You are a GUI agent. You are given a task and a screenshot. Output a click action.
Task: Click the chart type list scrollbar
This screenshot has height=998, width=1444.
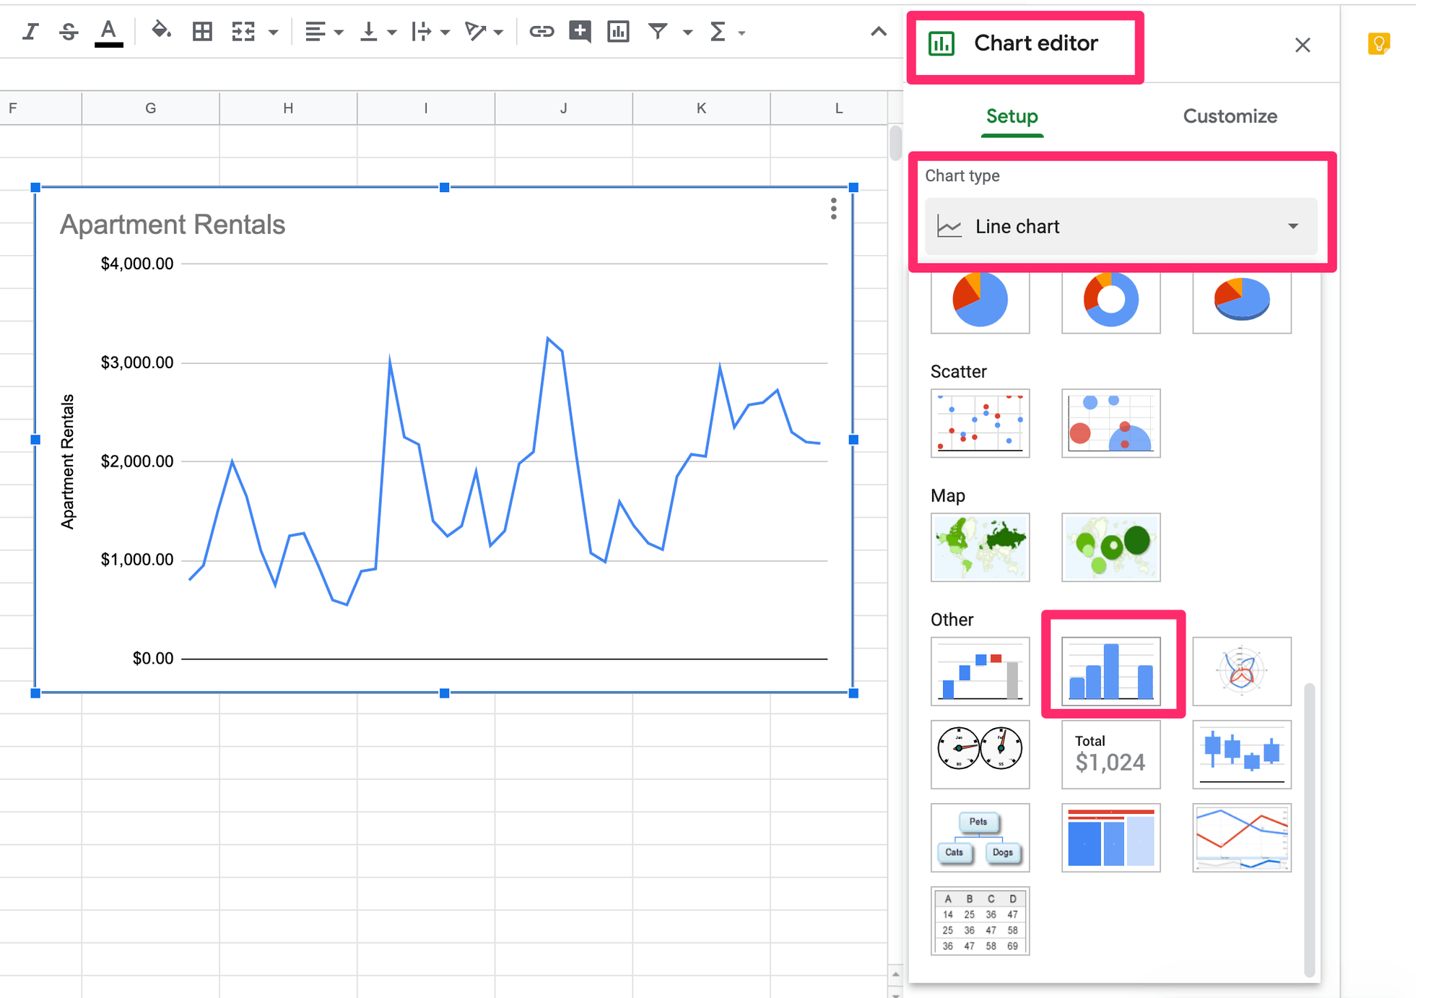click(x=1309, y=829)
